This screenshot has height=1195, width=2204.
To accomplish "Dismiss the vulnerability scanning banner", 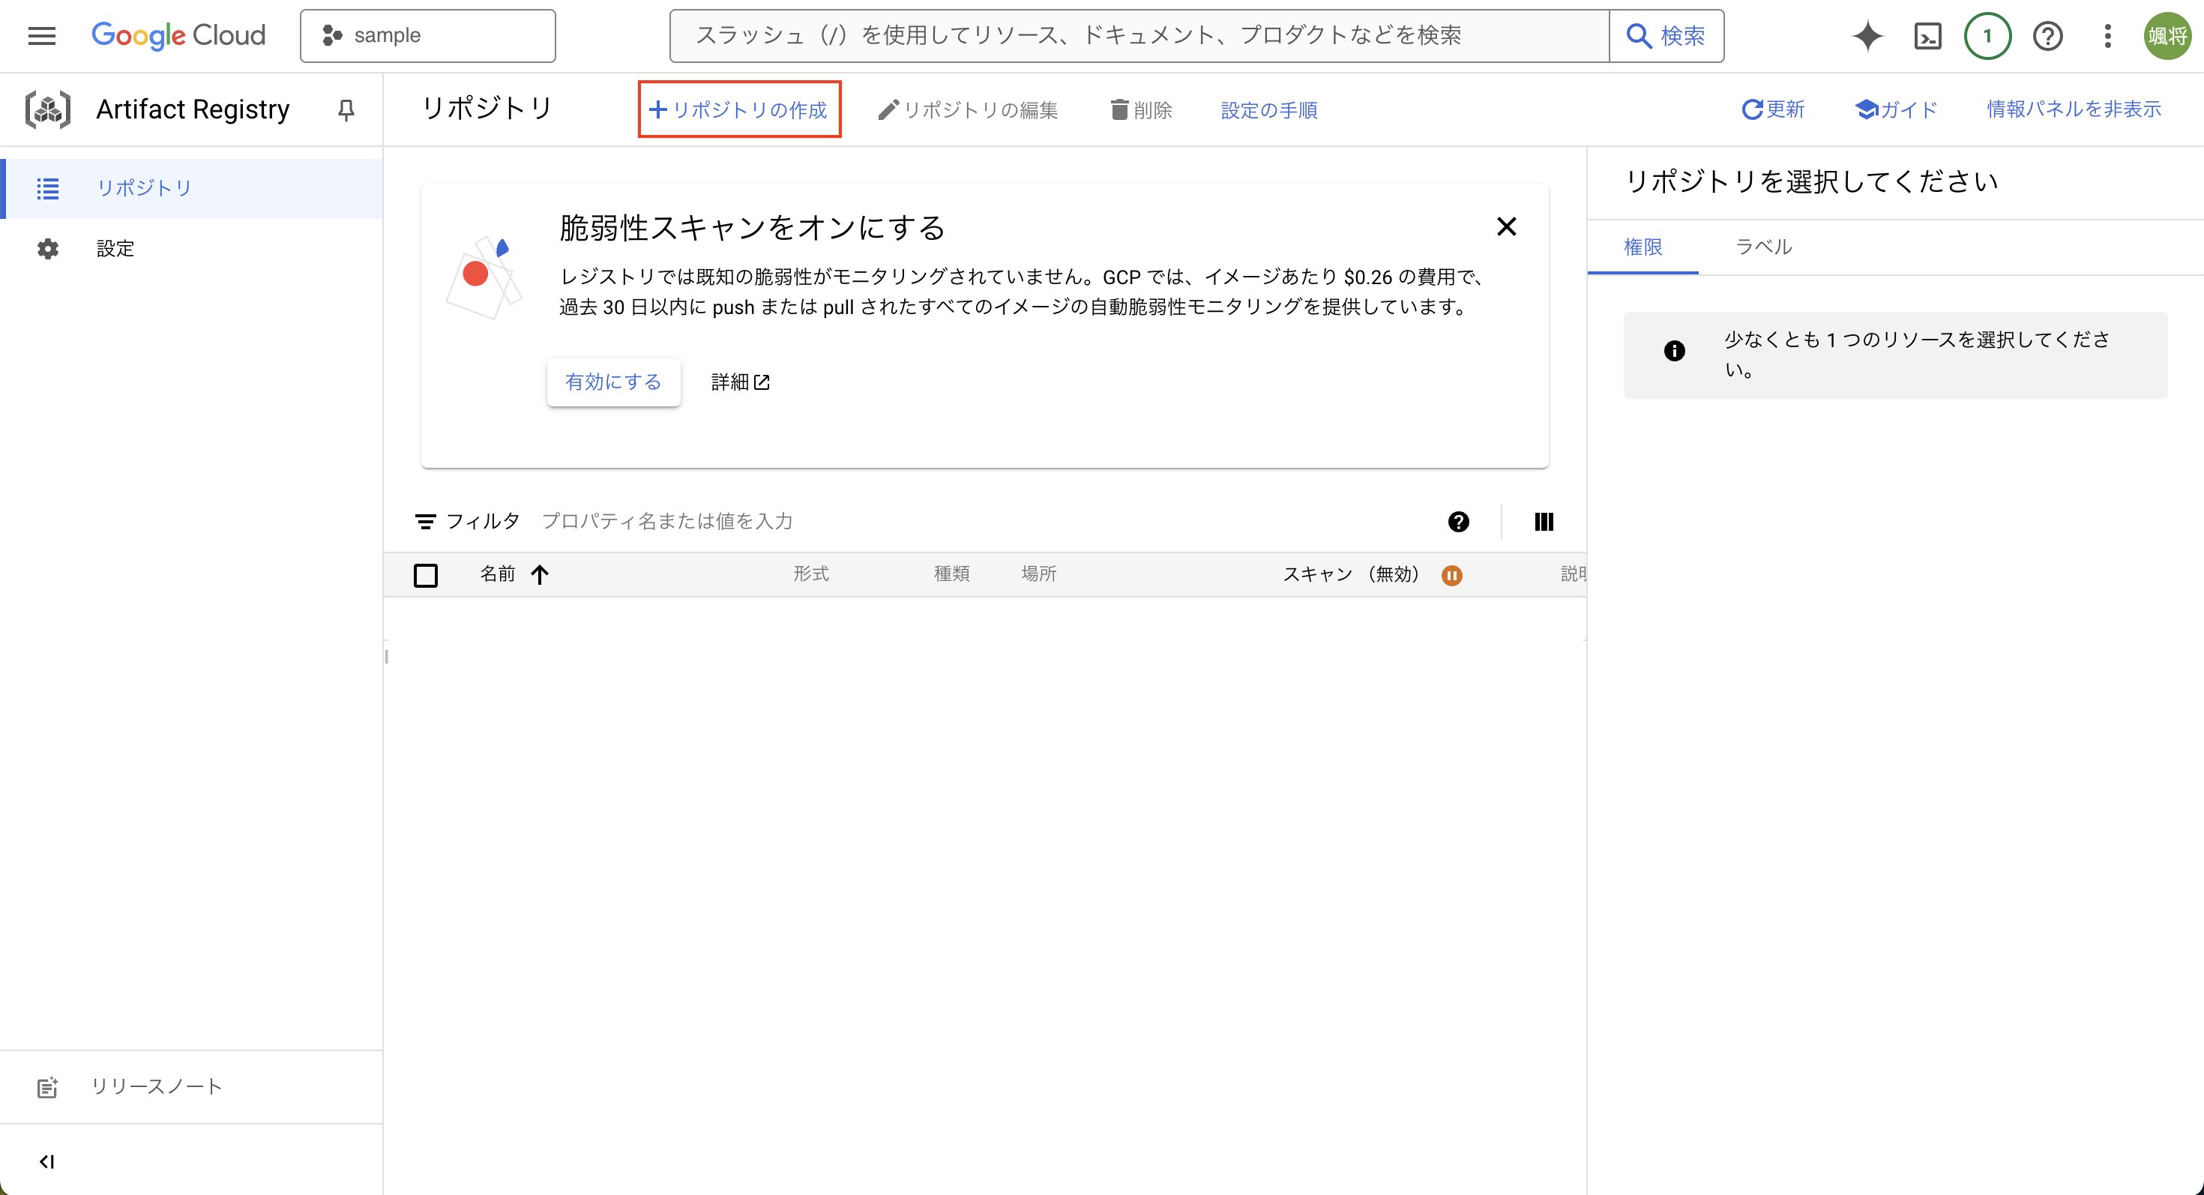I will pyautogui.click(x=1507, y=226).
